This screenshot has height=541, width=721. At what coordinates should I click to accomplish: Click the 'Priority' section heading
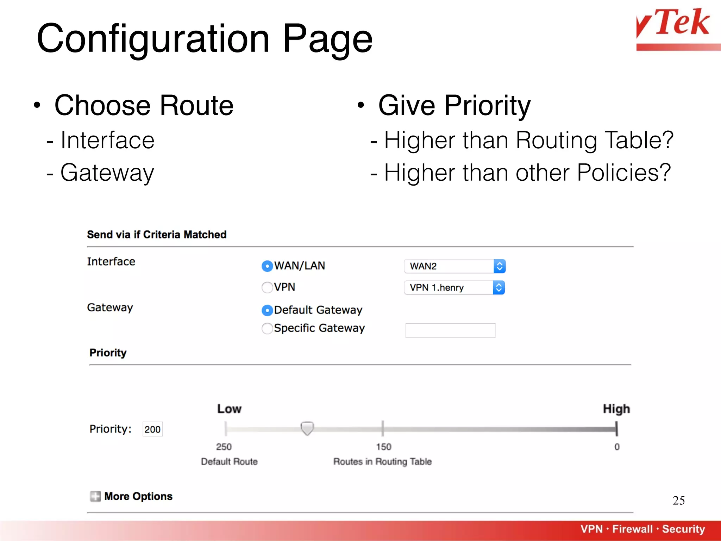tap(108, 353)
